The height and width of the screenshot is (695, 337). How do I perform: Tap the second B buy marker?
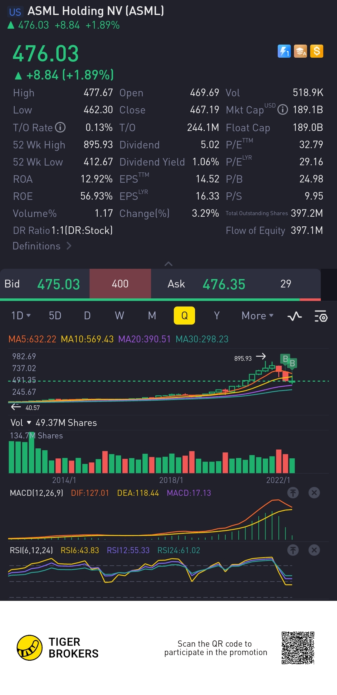(292, 363)
